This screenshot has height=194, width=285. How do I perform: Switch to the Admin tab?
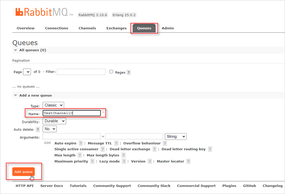tap(168, 28)
